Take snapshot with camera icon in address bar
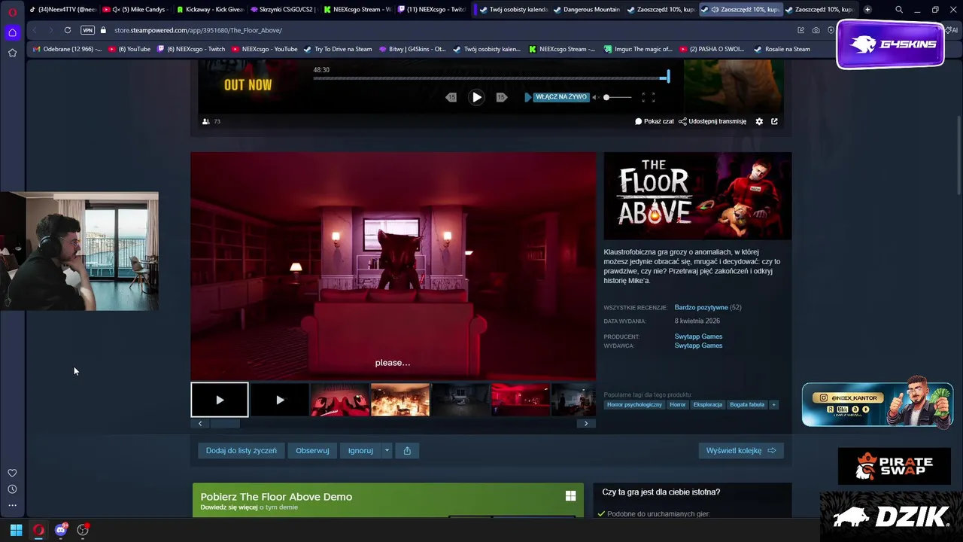 [816, 30]
